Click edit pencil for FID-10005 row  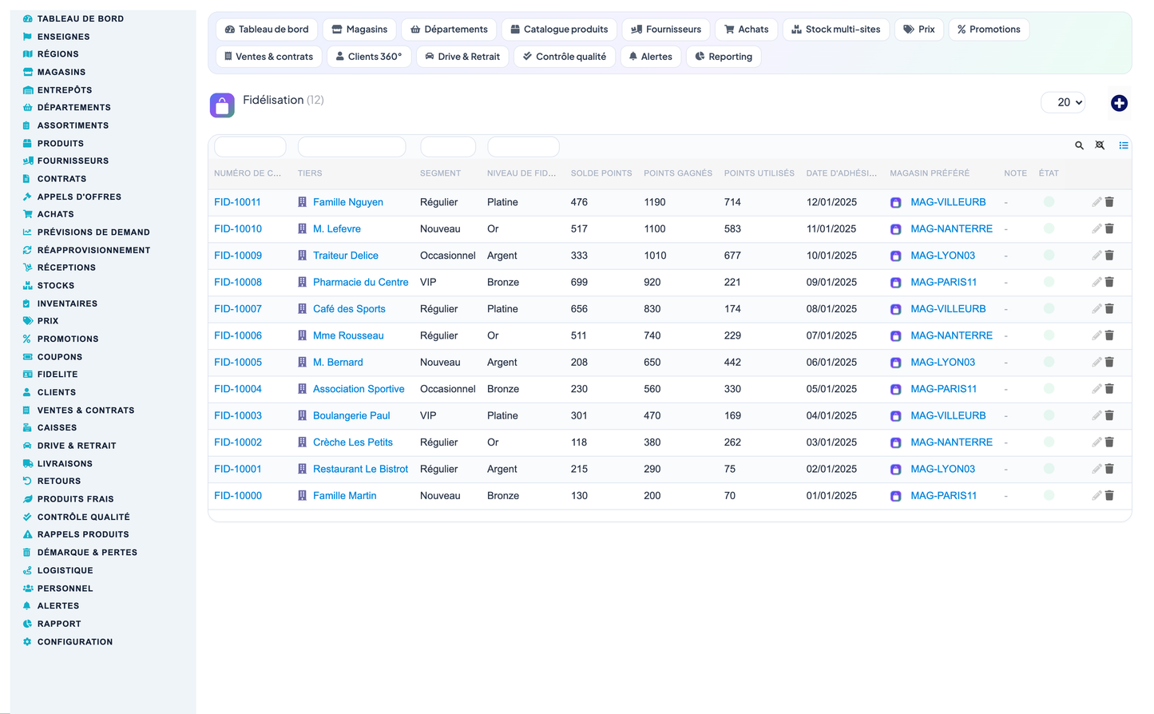(x=1096, y=363)
